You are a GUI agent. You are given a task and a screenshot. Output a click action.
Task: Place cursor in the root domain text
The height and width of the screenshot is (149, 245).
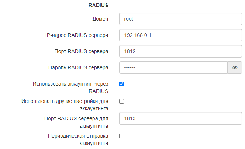[x=129, y=19]
